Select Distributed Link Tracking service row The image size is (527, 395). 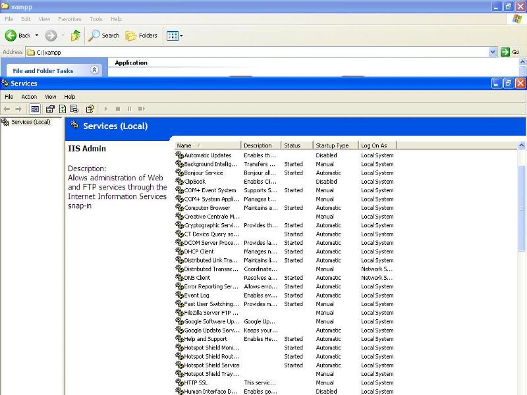(x=286, y=260)
